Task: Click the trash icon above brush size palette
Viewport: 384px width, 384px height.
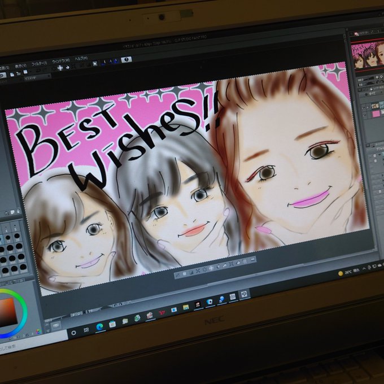Action: 19,211
